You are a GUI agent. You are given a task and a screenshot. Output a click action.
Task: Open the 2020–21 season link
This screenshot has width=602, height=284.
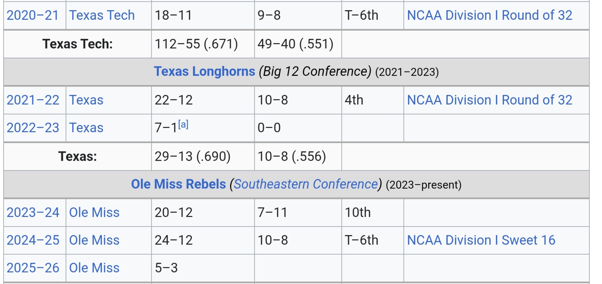click(32, 16)
